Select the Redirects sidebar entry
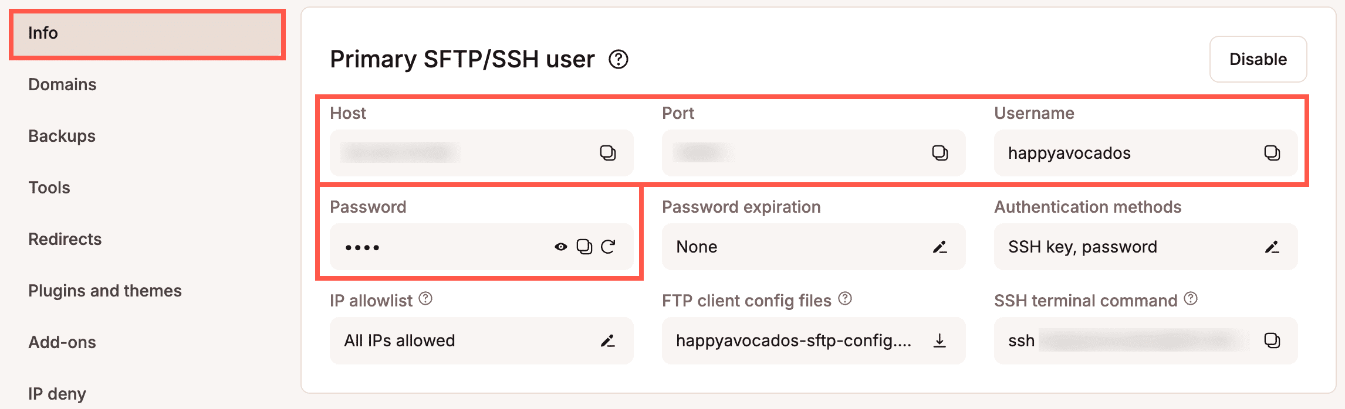This screenshot has height=409, width=1345. pos(65,239)
